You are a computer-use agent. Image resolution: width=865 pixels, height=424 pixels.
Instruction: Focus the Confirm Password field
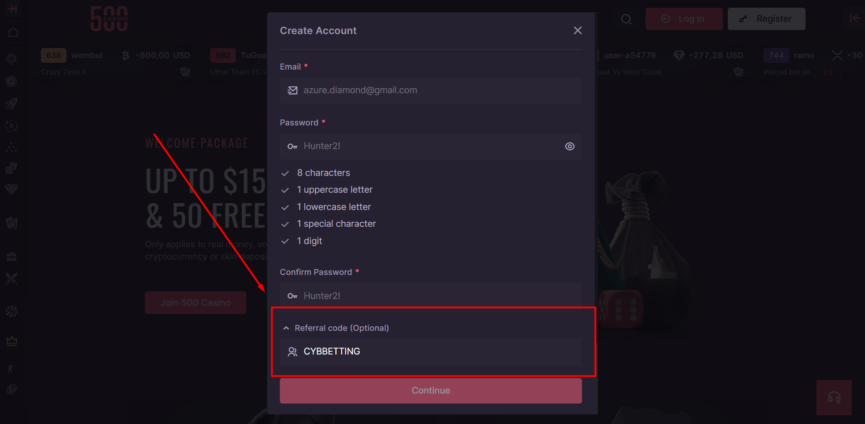tap(430, 296)
